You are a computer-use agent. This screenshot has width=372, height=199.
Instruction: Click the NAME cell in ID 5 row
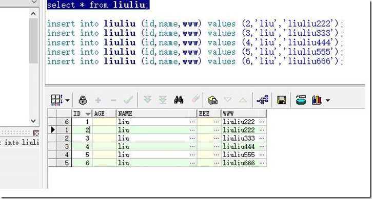coord(156,155)
